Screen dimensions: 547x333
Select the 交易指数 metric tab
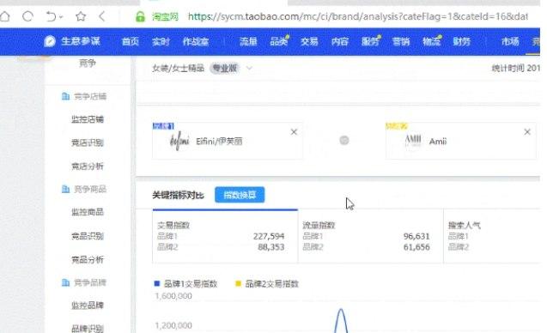coord(225,236)
